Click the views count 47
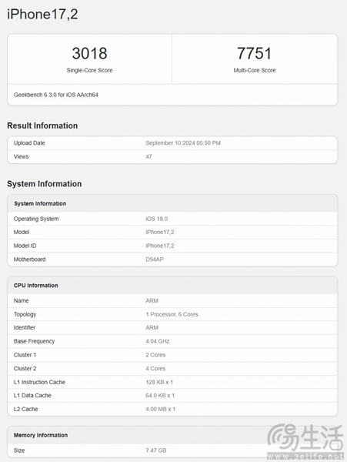Image resolution: width=347 pixels, height=462 pixels. [x=148, y=156]
